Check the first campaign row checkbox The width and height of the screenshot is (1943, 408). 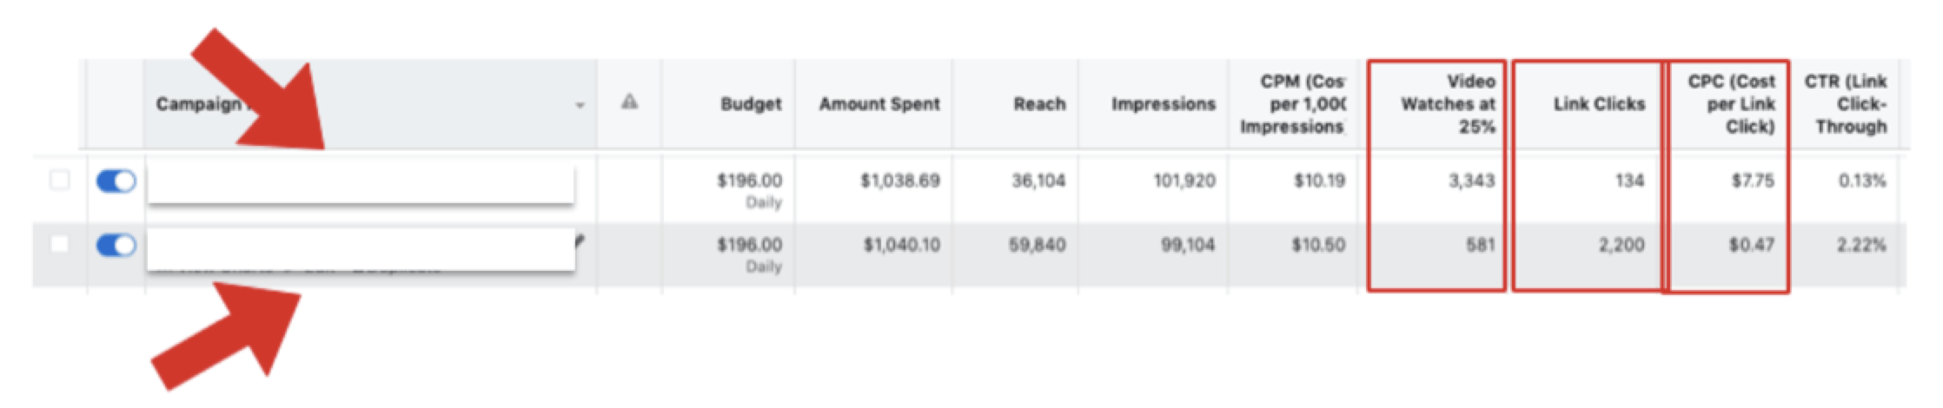tap(59, 180)
